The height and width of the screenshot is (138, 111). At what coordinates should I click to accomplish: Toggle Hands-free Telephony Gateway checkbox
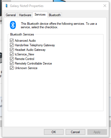tap(12, 45)
